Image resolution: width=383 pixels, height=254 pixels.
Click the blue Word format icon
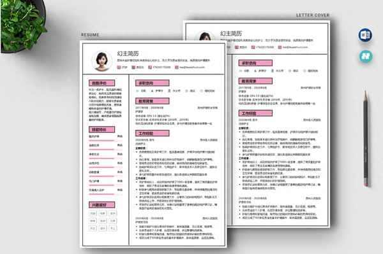(x=365, y=35)
